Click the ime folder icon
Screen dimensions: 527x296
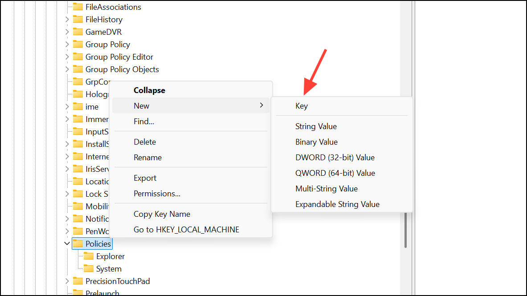tap(78, 106)
